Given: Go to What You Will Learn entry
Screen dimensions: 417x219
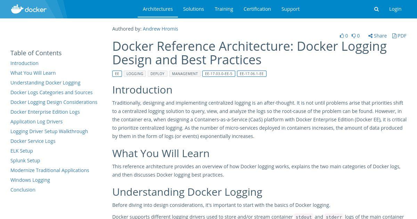Looking at the screenshot, I should point(33,73).
